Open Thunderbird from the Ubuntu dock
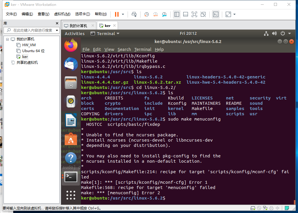 point(71,64)
